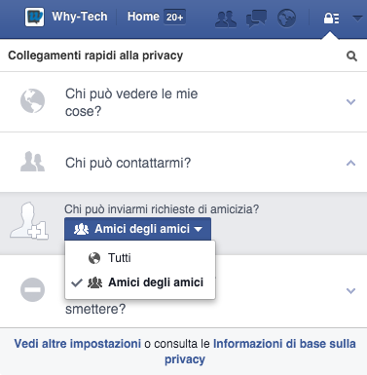Click the blocking minus-circle icon

pyautogui.click(x=32, y=289)
